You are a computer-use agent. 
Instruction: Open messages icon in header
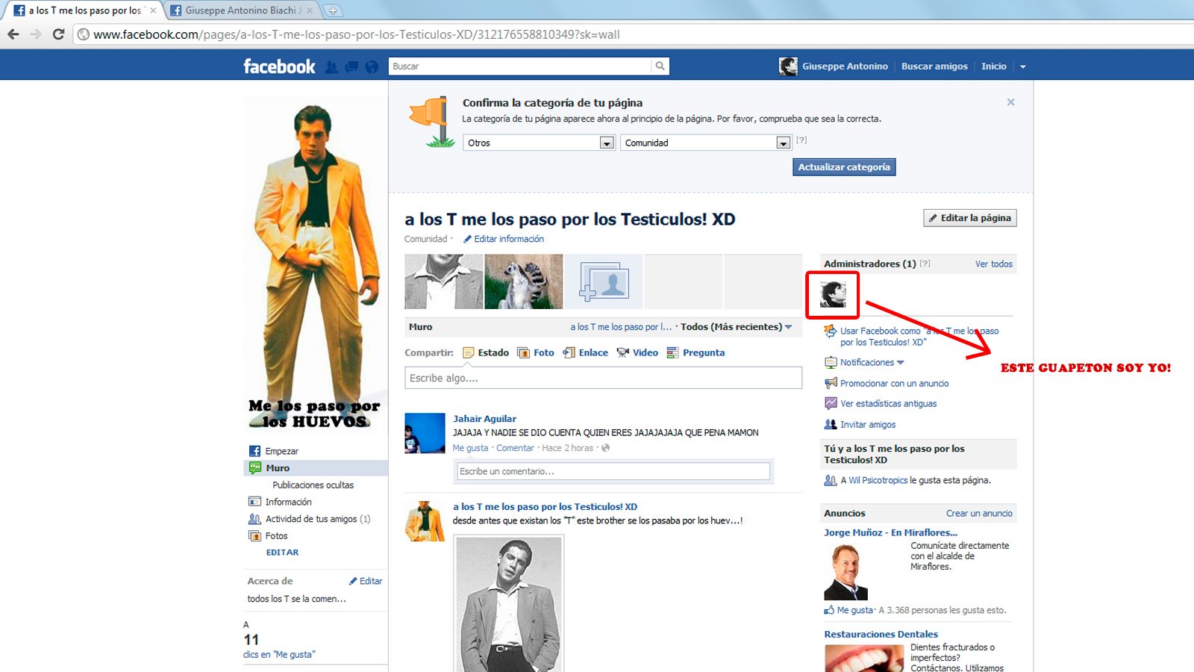tap(351, 67)
